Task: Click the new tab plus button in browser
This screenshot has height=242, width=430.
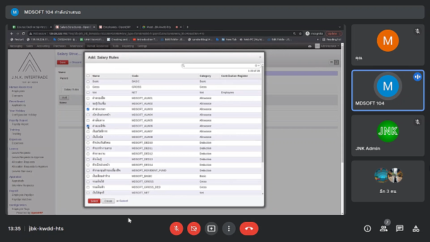Action: (188, 27)
